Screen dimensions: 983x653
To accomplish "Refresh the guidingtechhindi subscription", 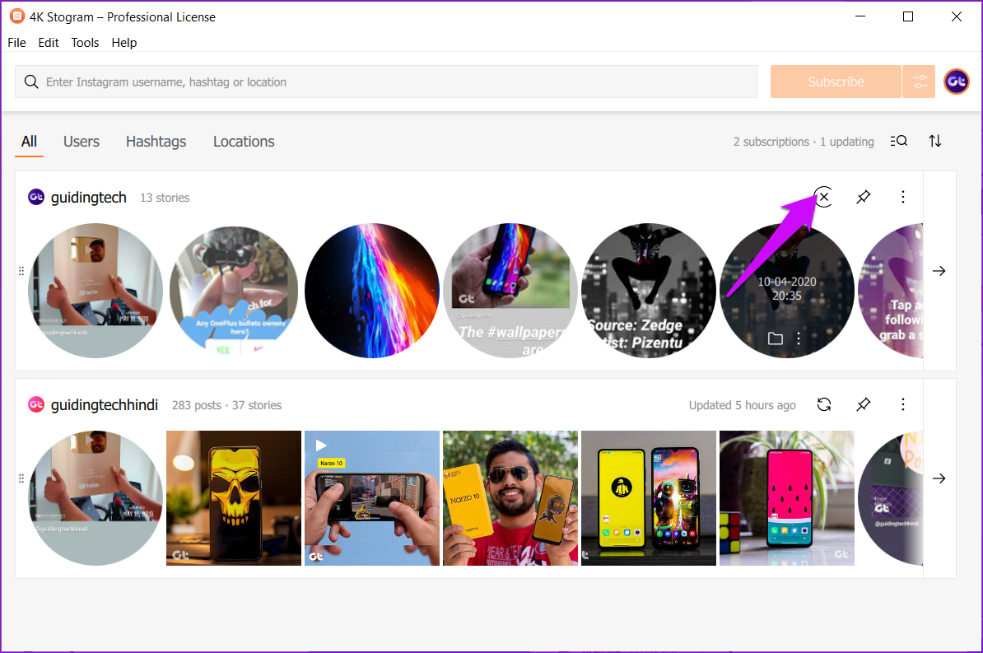I will point(823,404).
